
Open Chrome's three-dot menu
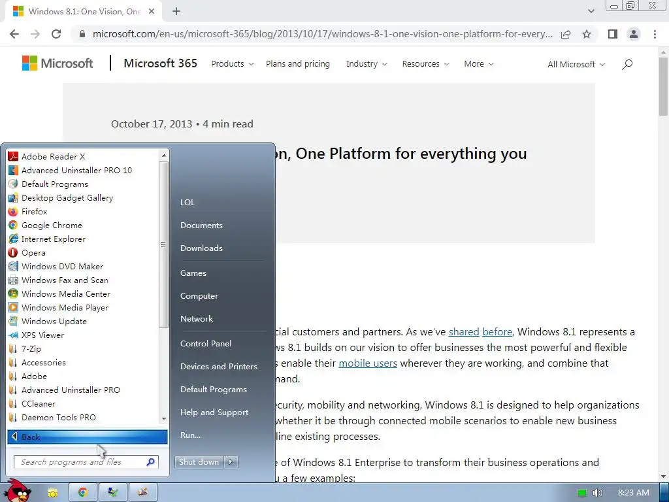(x=655, y=34)
